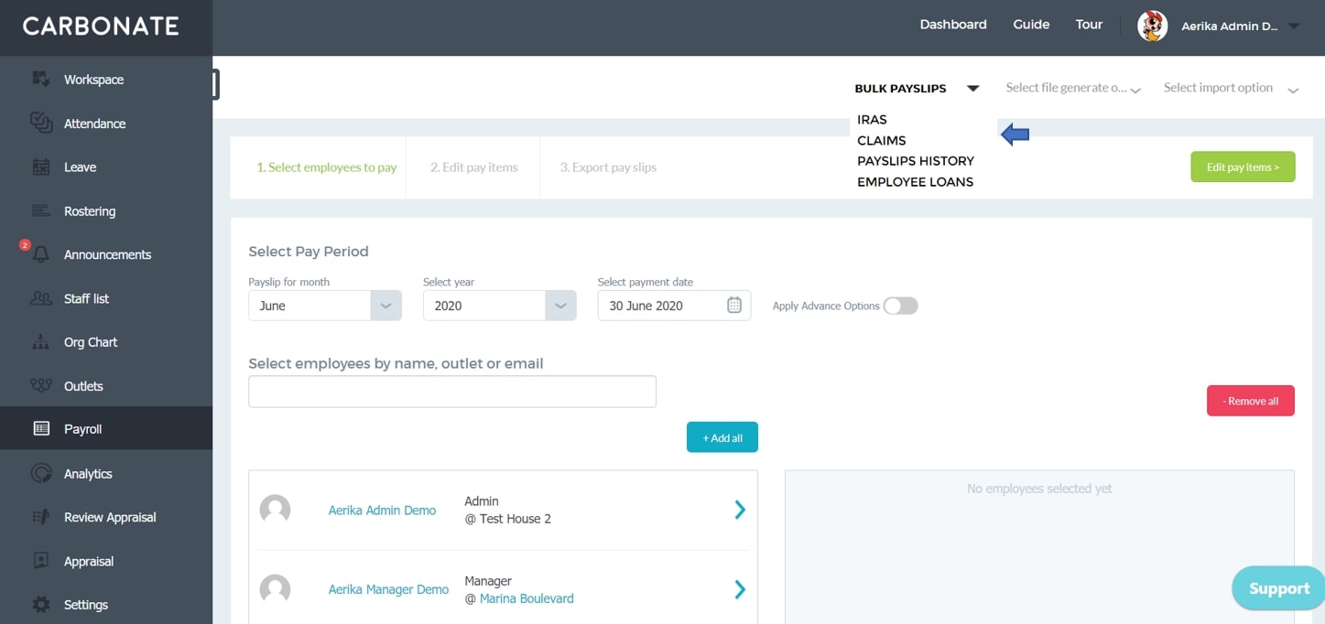Click the employee search input field

[x=452, y=392]
